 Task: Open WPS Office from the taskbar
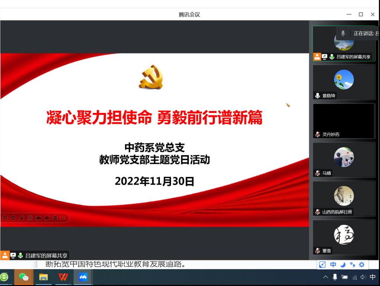click(x=63, y=277)
